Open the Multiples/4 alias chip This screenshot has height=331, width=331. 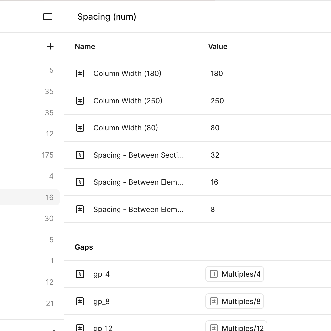click(x=235, y=274)
